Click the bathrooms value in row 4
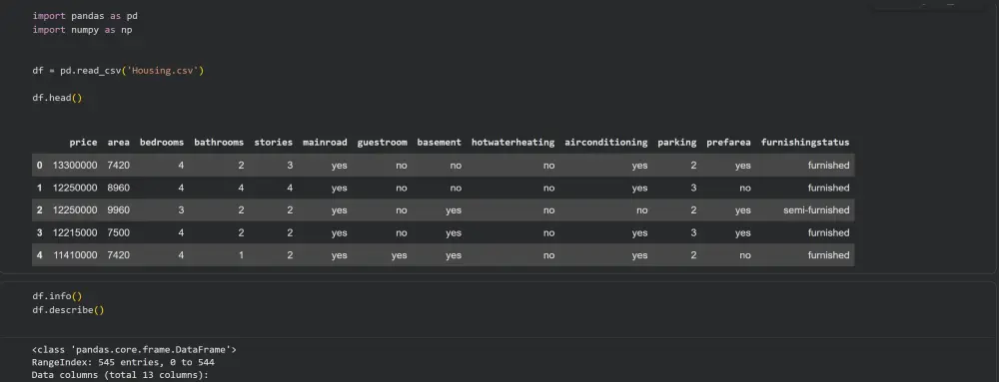Viewport: 999px width, 382px height. [x=241, y=255]
